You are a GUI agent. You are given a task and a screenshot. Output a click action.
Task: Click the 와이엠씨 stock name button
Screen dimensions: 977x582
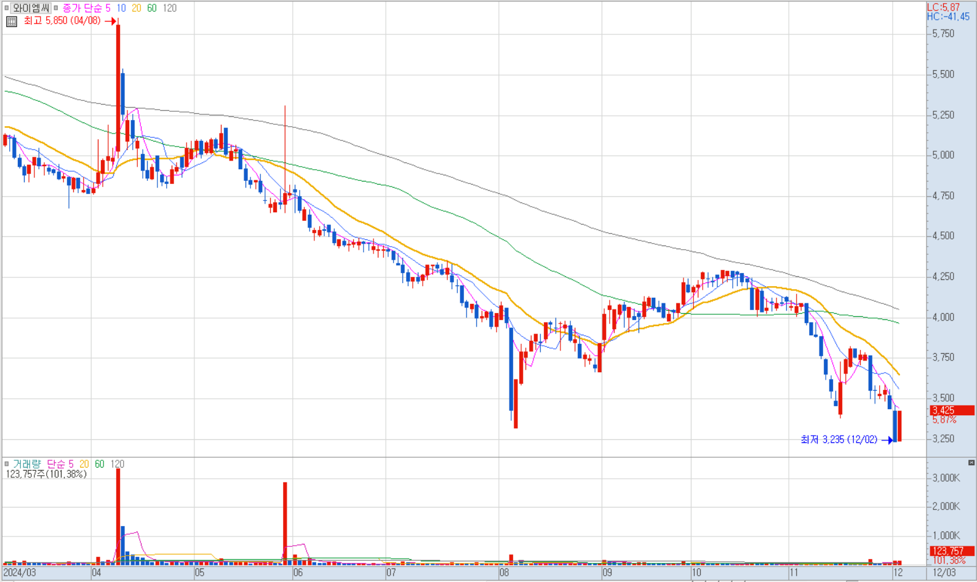tap(31, 8)
